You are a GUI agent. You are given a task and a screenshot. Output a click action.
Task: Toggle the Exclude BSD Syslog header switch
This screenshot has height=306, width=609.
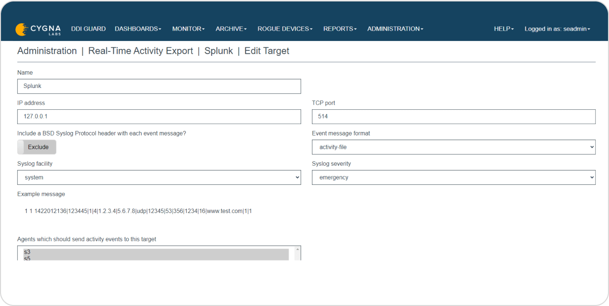click(x=37, y=147)
